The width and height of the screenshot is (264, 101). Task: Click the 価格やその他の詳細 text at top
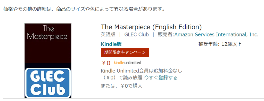point(25,9)
